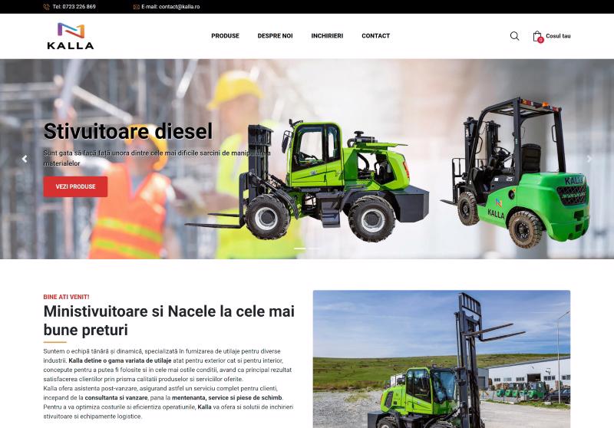This screenshot has height=428, width=614.
Task: Open the shopping bag cart icon
Action: pos(538,36)
